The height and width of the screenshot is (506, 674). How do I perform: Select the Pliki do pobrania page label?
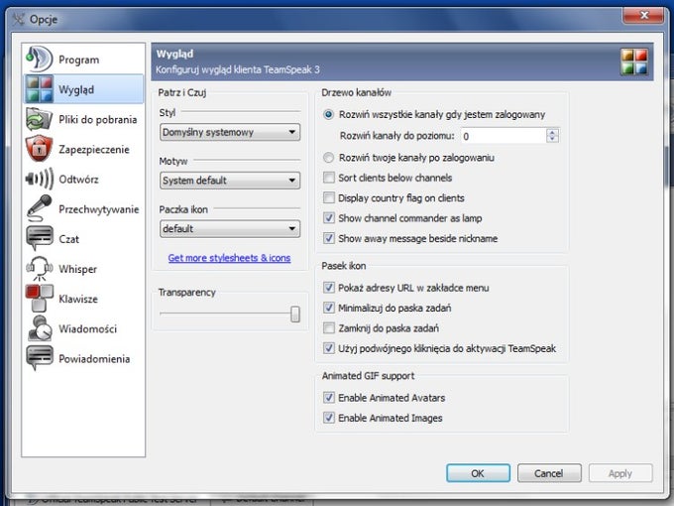(97, 119)
